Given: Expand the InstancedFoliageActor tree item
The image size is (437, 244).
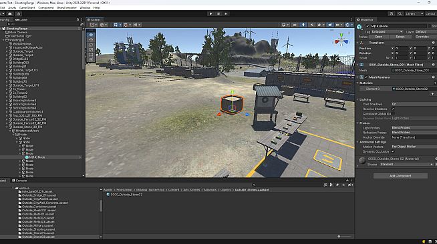Looking at the screenshot, I should point(7,47).
